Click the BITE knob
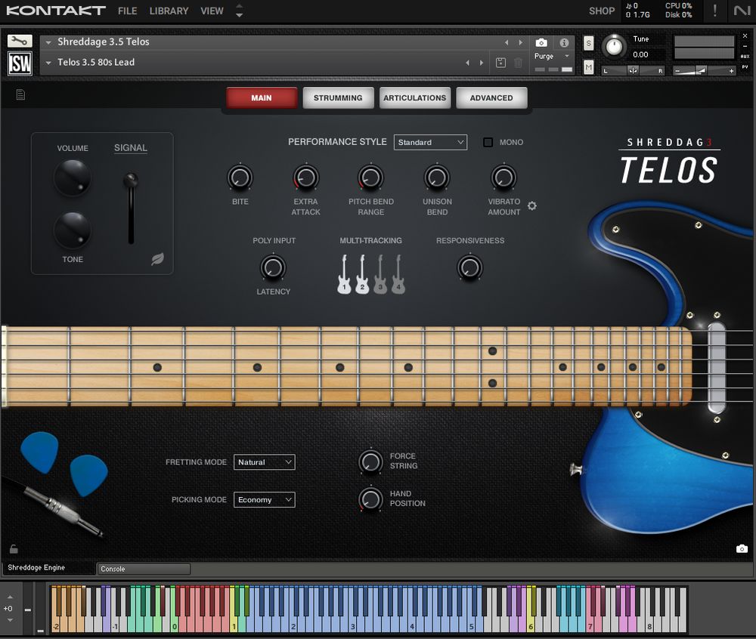 [240, 177]
